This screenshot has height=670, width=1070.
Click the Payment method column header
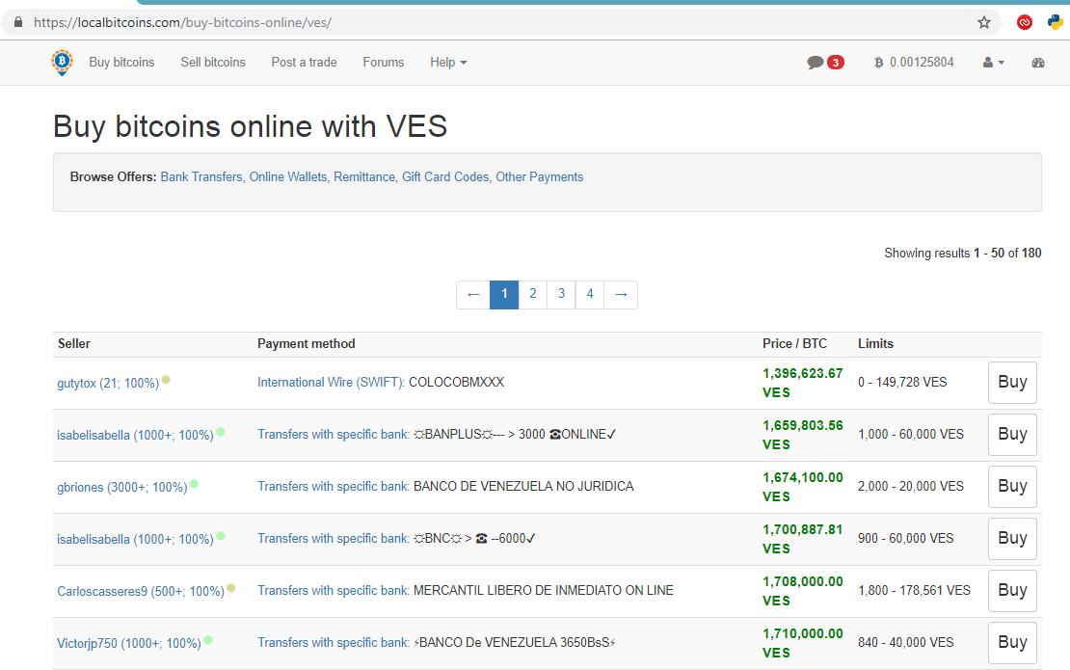pos(307,344)
